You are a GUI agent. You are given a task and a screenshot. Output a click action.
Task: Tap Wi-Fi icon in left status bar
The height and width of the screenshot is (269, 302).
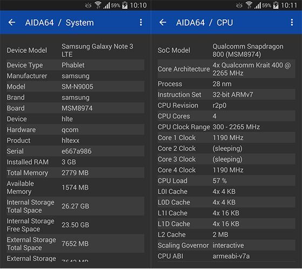pyautogui.click(x=98, y=5)
